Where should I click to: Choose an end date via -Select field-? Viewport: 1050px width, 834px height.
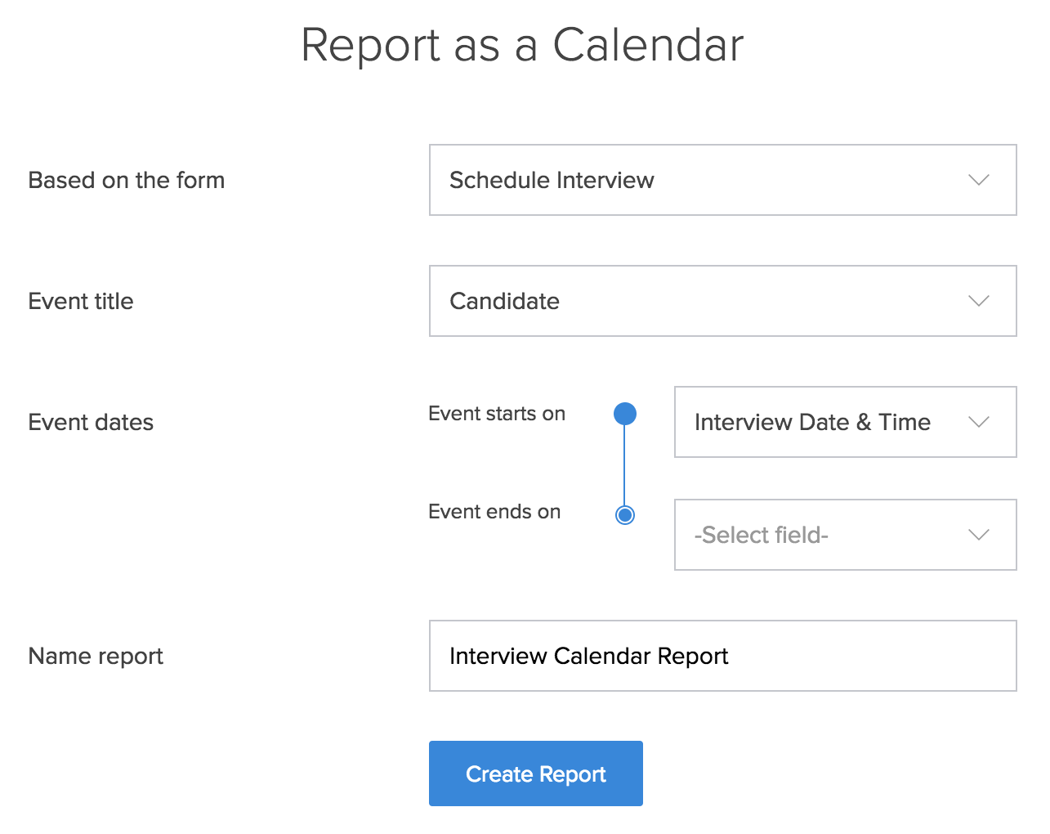[x=845, y=535]
